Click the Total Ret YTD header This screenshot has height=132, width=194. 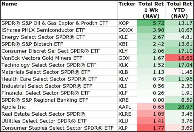click(179, 10)
